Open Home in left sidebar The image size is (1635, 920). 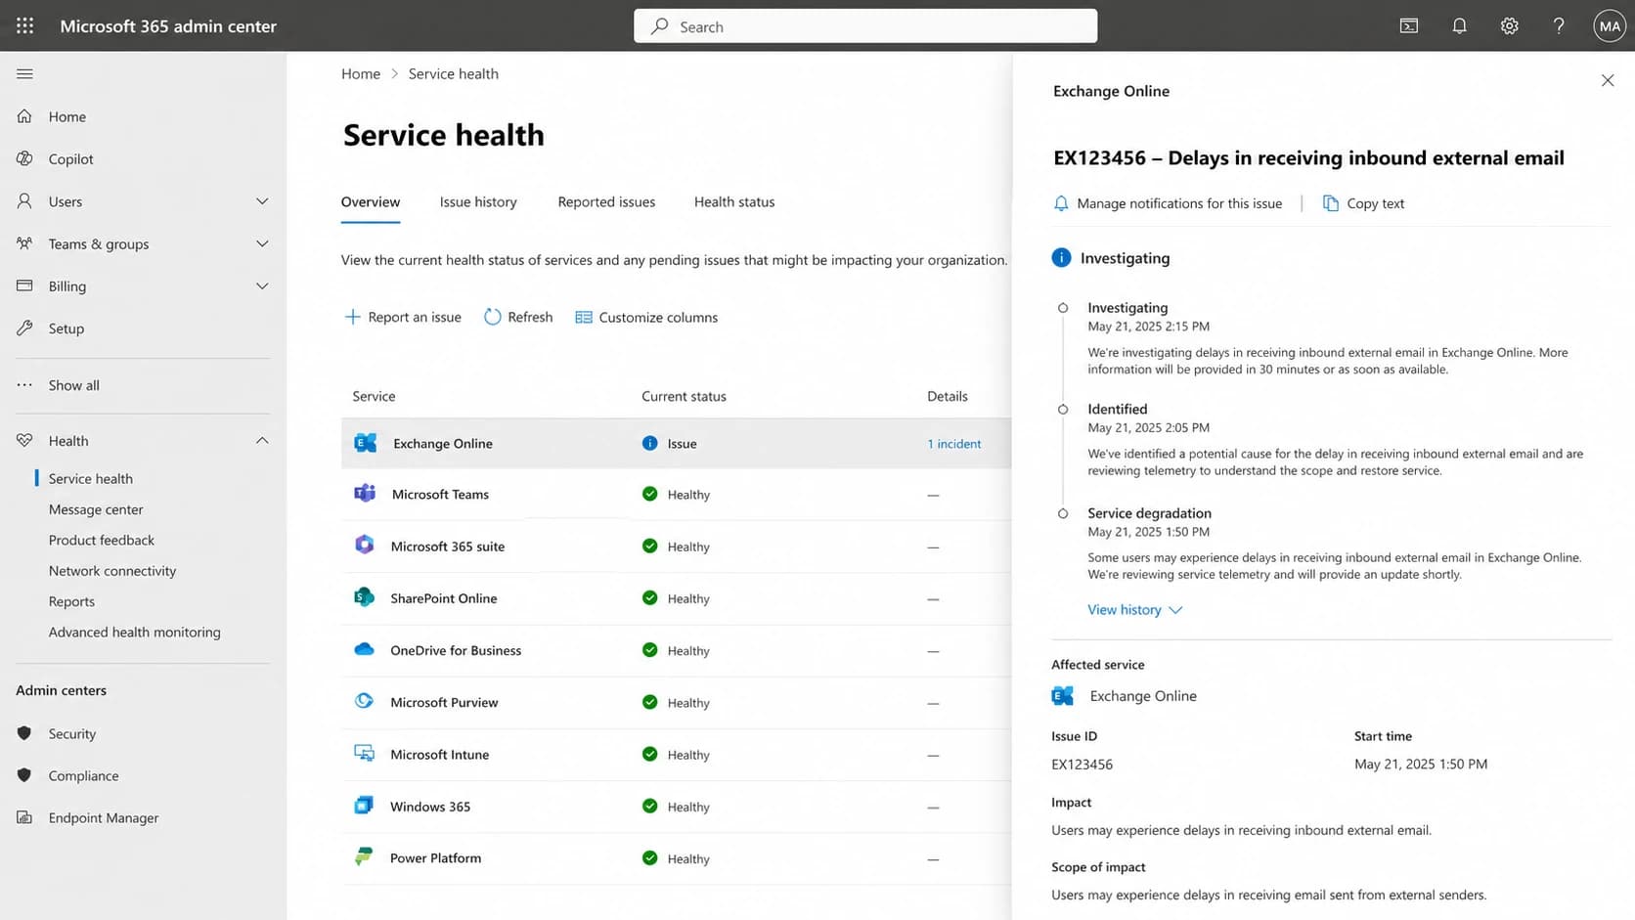click(67, 116)
